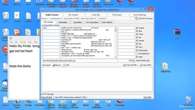The width and height of the screenshot is (195, 110).
Task: Select the Online Scanner tab
Action: pos(52,15)
